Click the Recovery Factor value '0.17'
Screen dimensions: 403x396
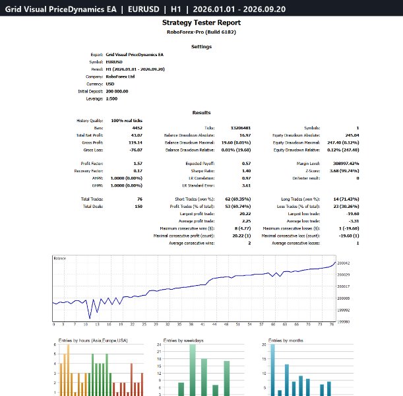point(138,171)
